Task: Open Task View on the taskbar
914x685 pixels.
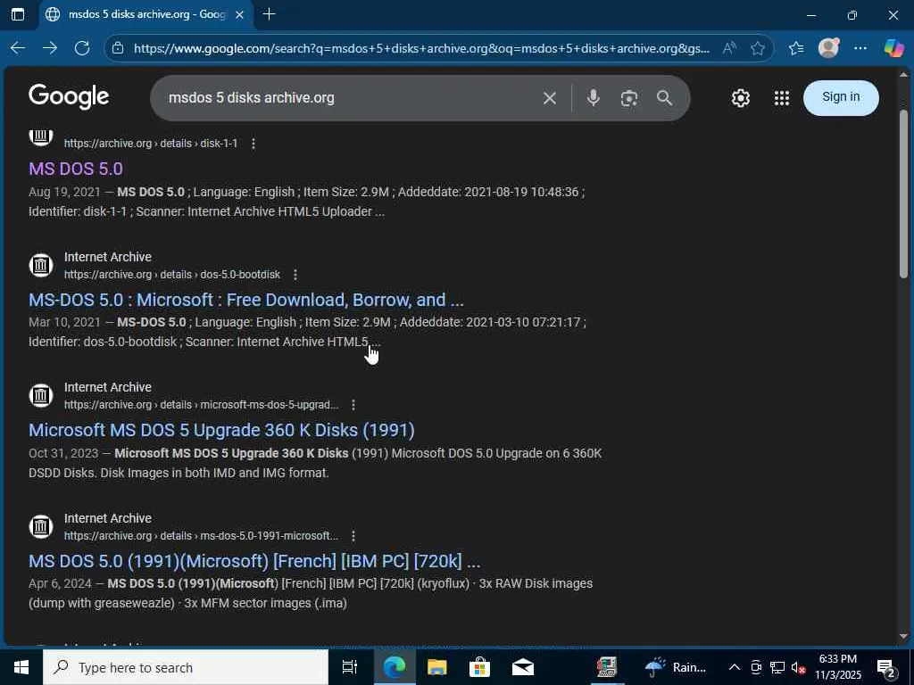Action: [349, 667]
